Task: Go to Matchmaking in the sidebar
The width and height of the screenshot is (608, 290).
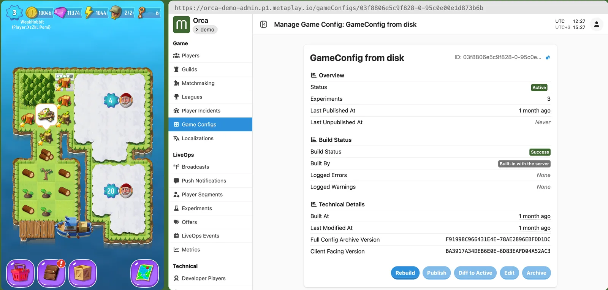Action: [x=210, y=83]
